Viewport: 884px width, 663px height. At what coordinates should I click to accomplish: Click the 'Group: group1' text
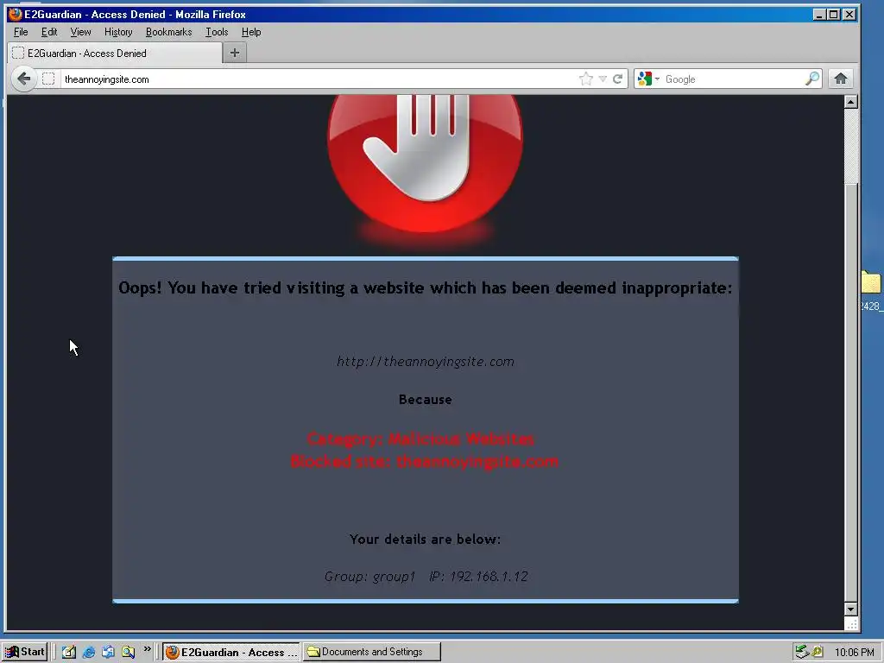[x=369, y=576]
